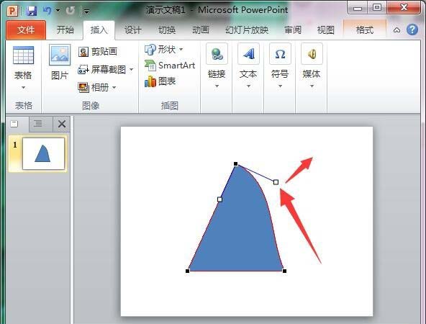Open the 格式 (Format) contextual tab
Screen dimensions: 426x324
click(x=365, y=30)
